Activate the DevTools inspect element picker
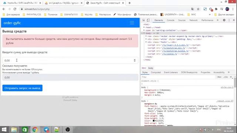Viewport: 237px width, 133px height. click(143, 20)
